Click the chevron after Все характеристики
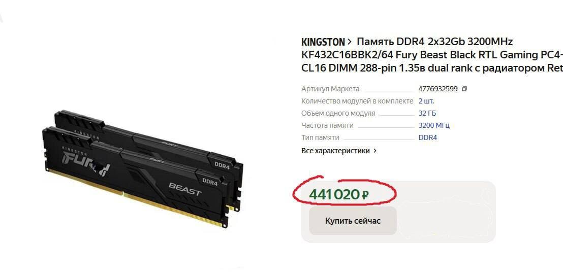Screen dimensions: 563x279 point(375,151)
